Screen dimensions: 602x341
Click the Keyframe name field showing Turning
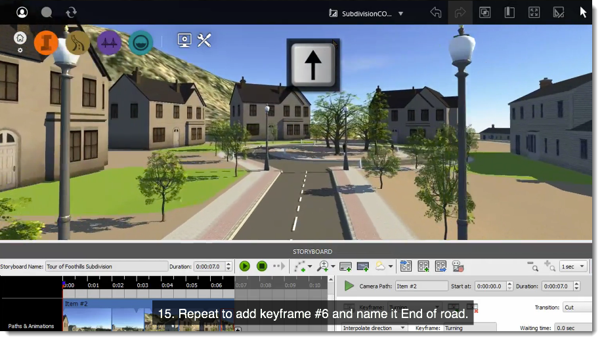click(x=470, y=328)
